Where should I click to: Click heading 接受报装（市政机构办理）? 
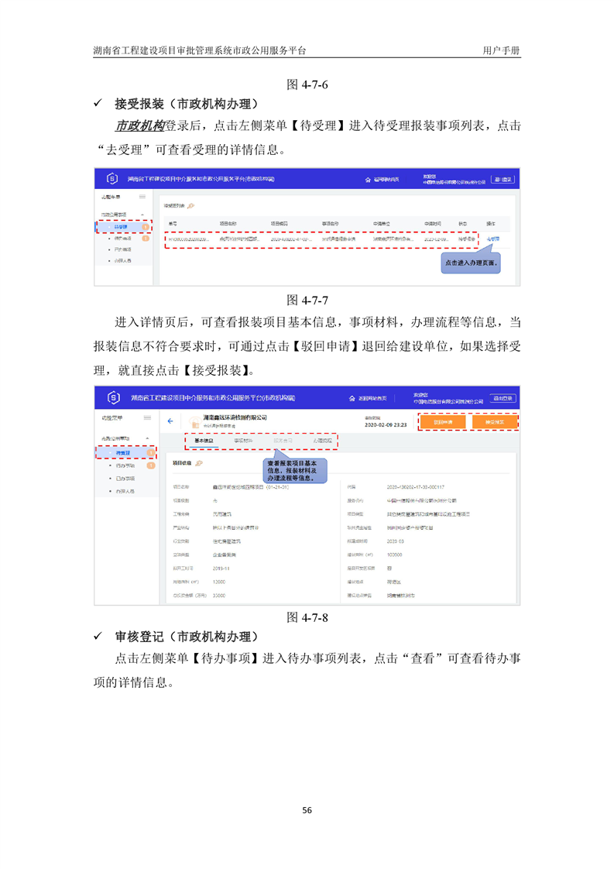(x=187, y=105)
